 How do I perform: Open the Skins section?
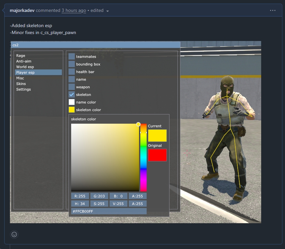click(21, 84)
